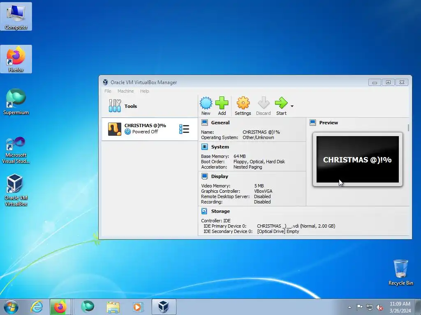421x315 pixels.
Task: Open the Display section header link
Action: click(220, 176)
